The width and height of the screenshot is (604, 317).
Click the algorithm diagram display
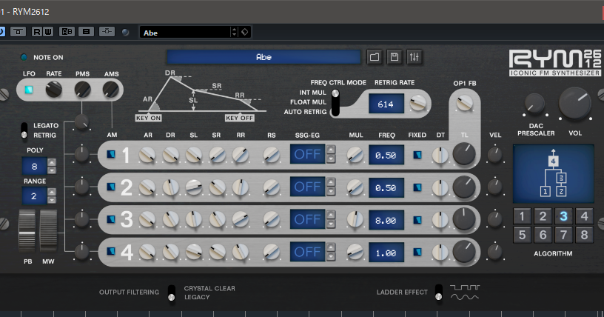click(553, 173)
